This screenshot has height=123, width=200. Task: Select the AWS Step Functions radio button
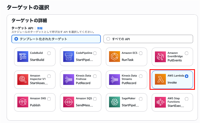pos(187,99)
